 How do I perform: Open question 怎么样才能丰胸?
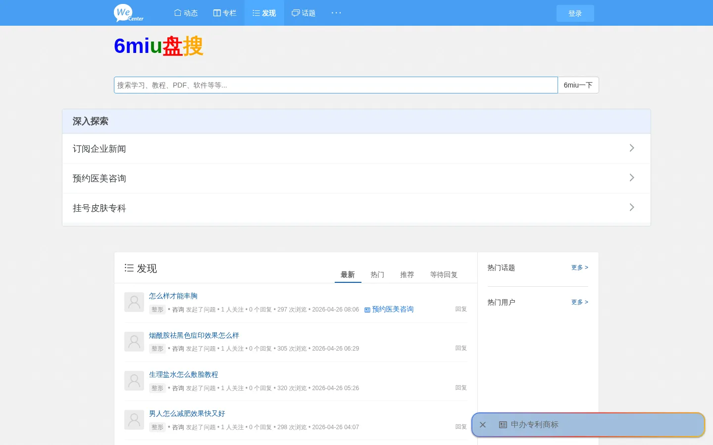point(173,296)
